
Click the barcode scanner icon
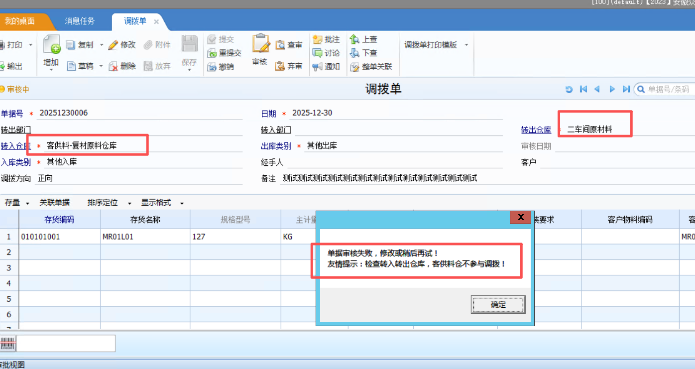(8, 344)
